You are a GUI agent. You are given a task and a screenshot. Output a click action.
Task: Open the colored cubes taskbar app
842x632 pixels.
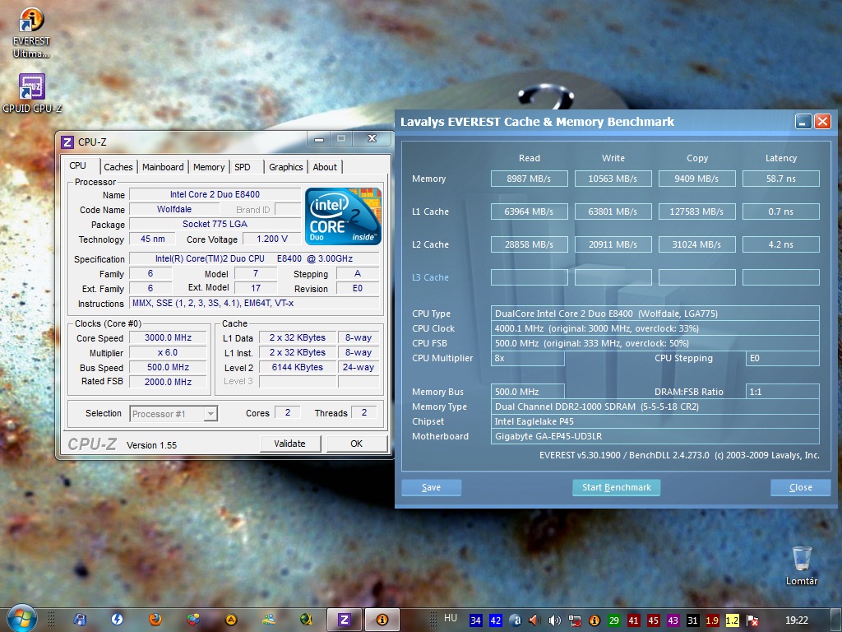pos(193,620)
